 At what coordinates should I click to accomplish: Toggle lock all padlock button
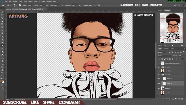click(172, 59)
